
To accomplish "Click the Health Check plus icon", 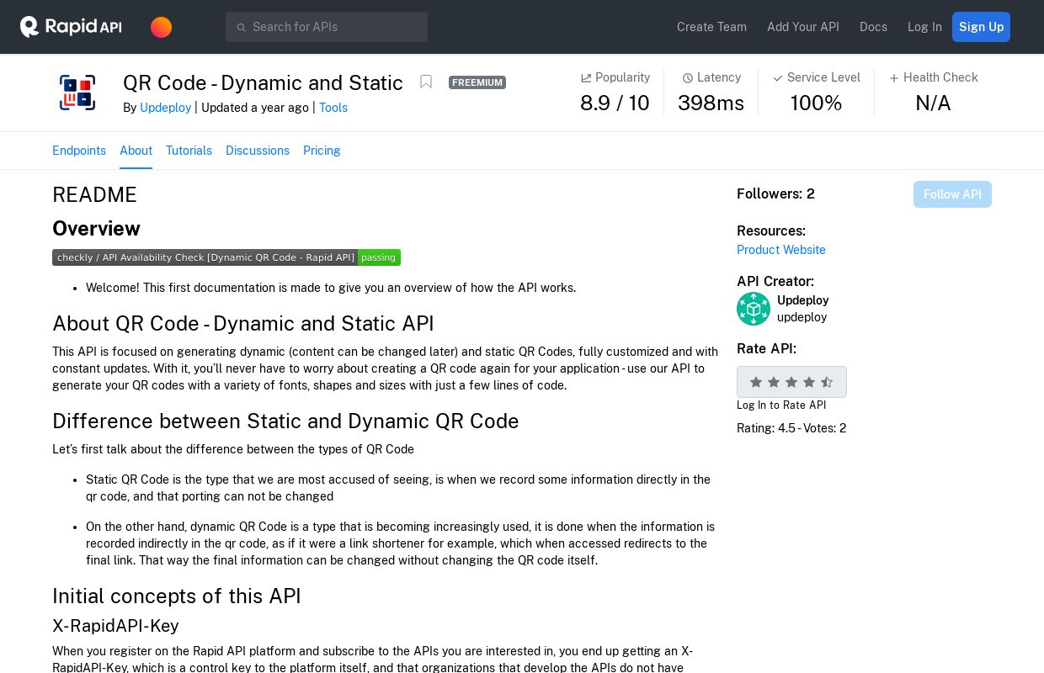I will pos(894,78).
